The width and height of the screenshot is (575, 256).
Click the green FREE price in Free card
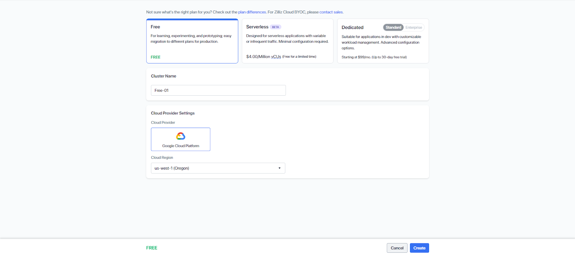pos(156,57)
